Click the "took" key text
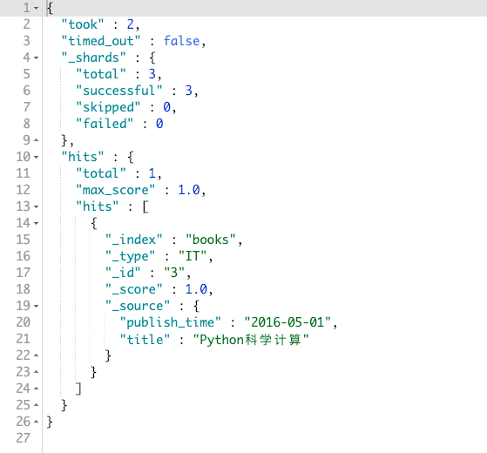 83,24
